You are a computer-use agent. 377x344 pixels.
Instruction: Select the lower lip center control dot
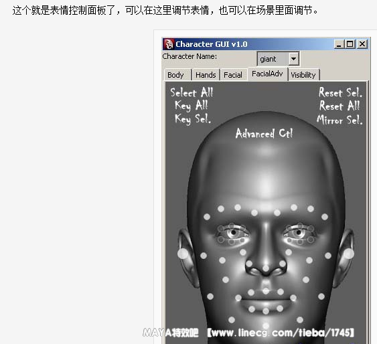pyautogui.click(x=266, y=311)
